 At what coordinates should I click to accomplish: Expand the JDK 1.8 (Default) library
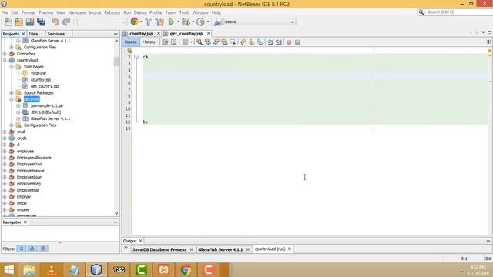pos(18,112)
